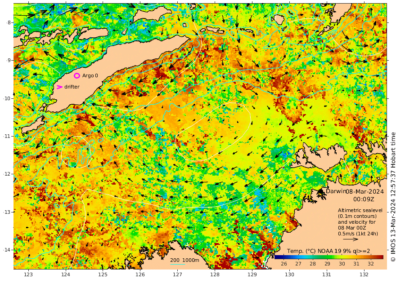Click colorbar tick label 28
The image size is (396, 283).
313,264
